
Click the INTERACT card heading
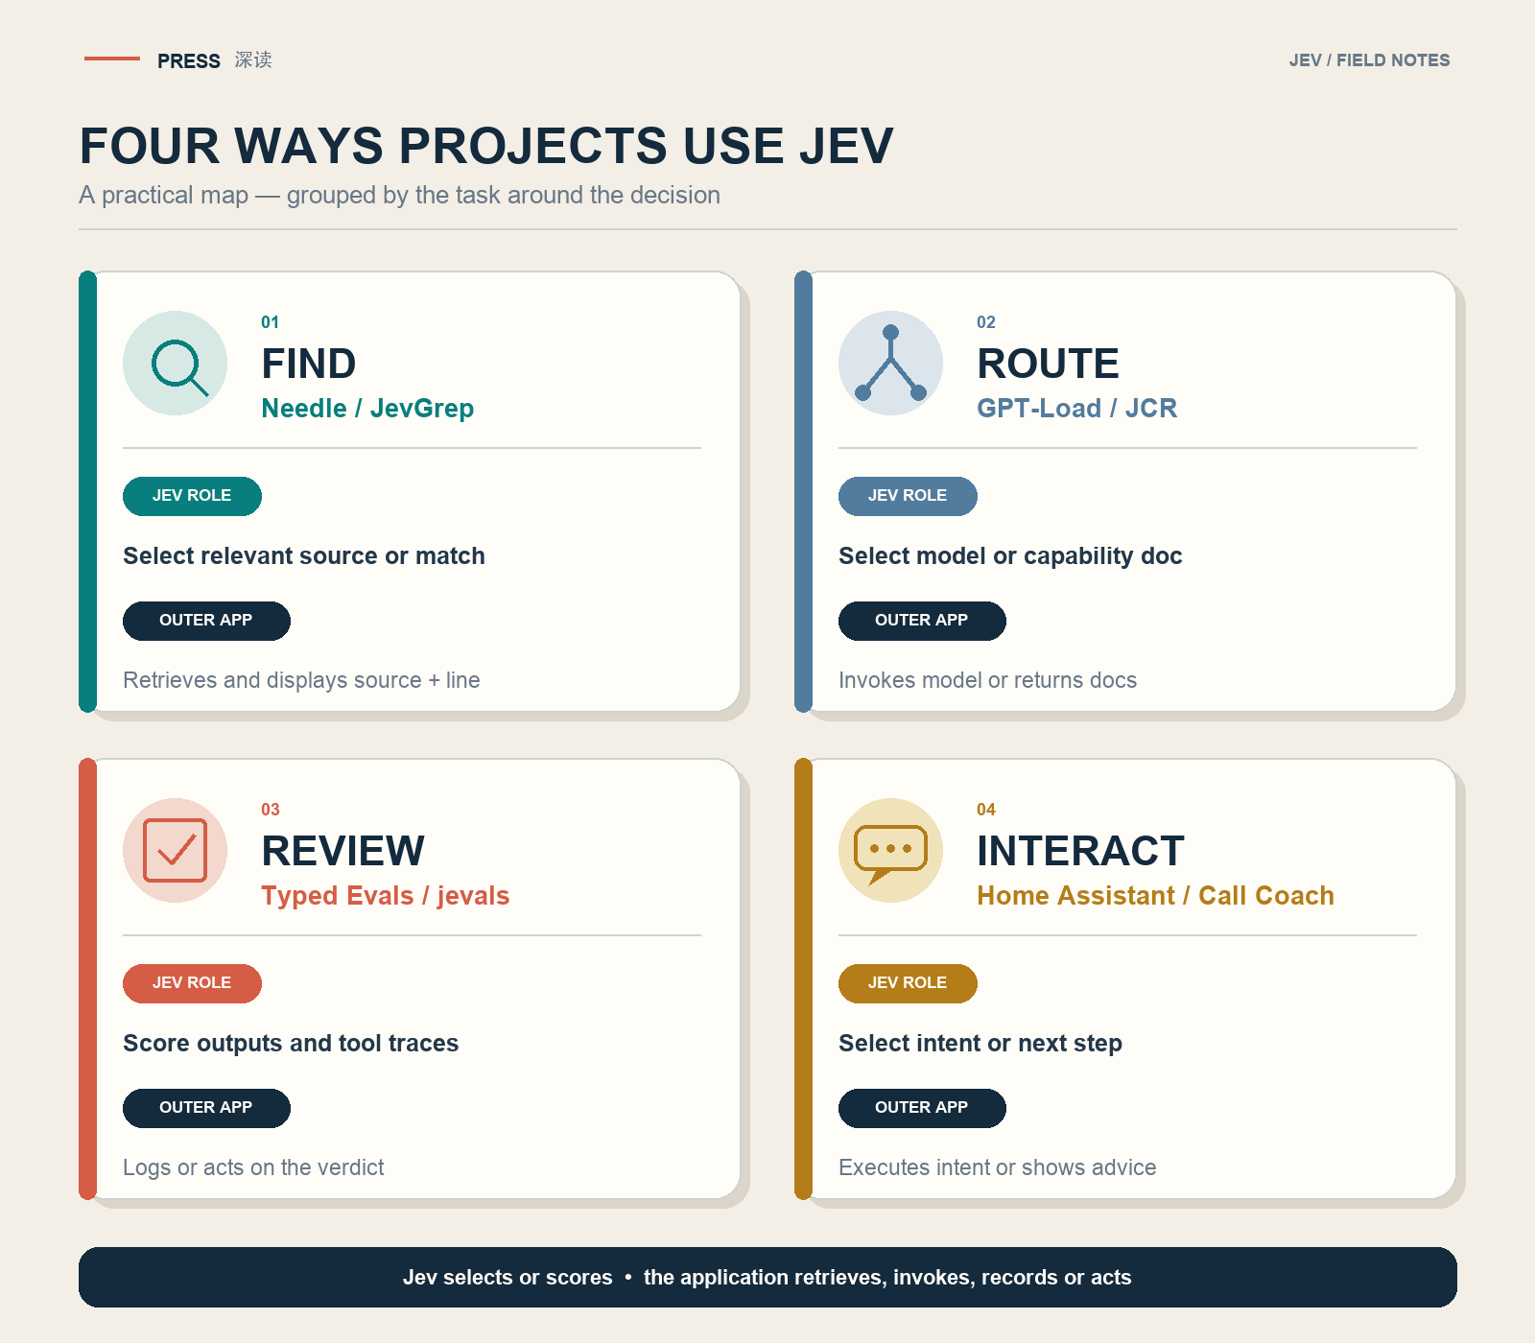(x=1080, y=852)
